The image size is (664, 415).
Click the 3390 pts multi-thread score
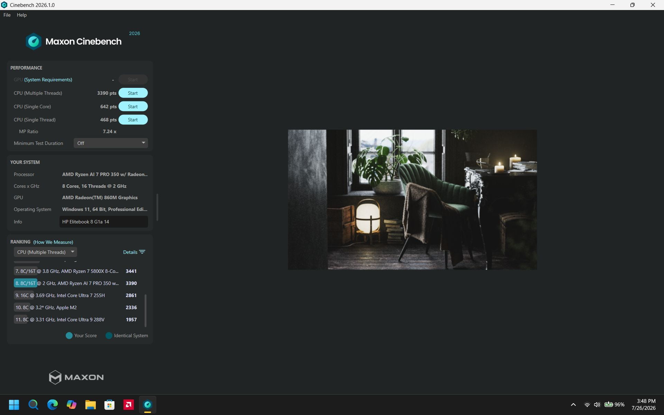tap(107, 93)
